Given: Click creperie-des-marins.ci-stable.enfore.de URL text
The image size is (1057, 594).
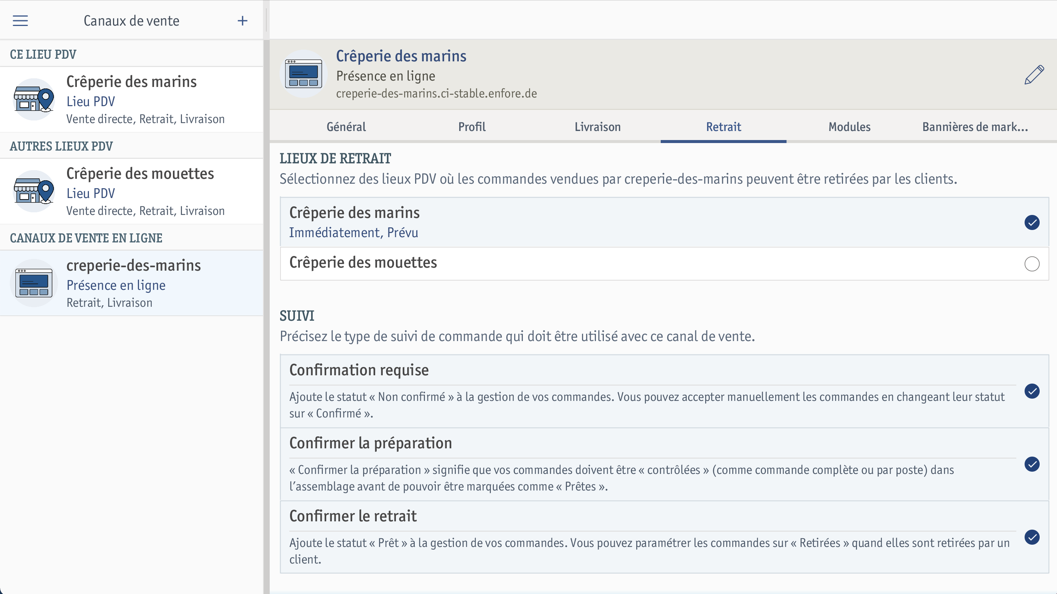Looking at the screenshot, I should [436, 93].
